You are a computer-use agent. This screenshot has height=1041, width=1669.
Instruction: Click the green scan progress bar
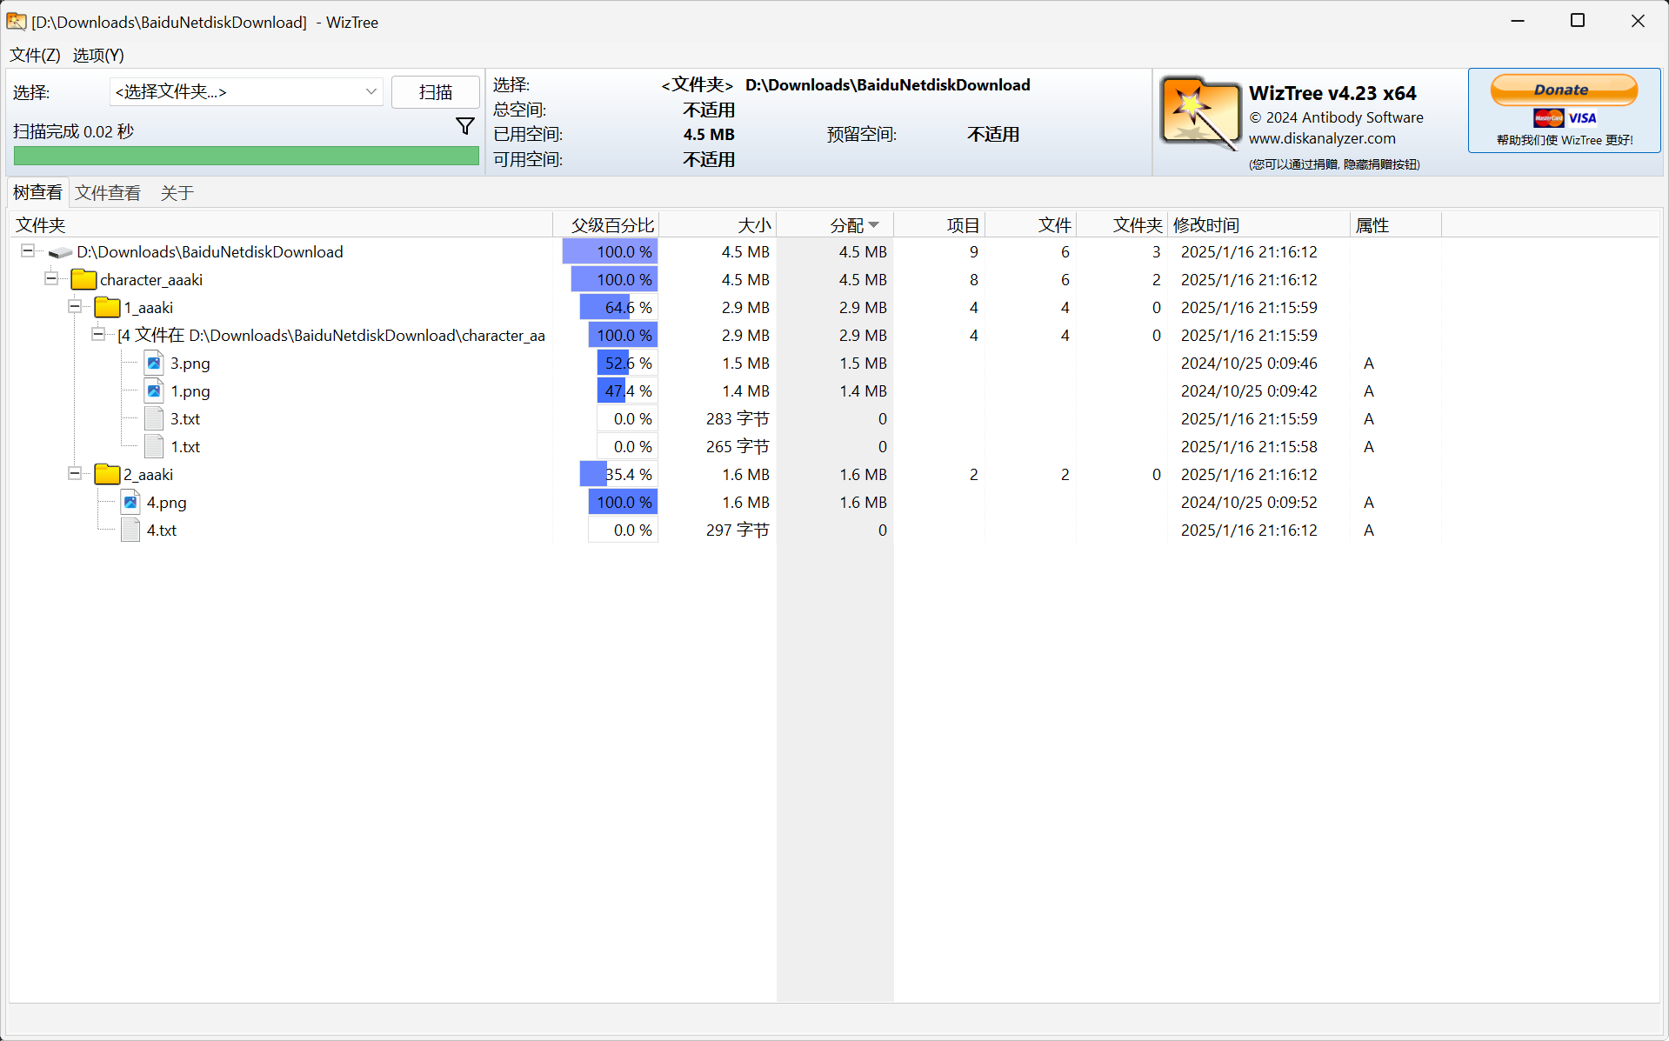[x=246, y=157]
